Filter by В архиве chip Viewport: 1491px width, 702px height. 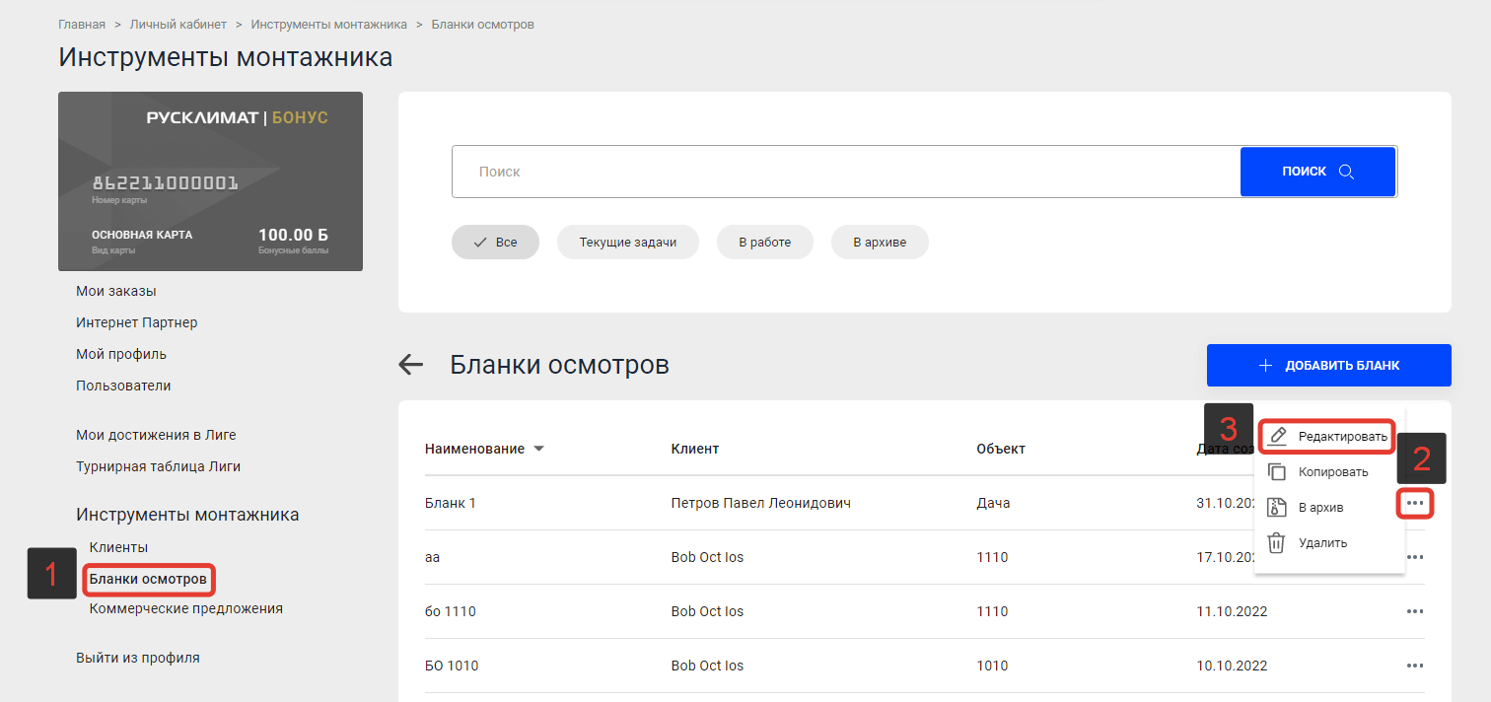pyautogui.click(x=880, y=243)
